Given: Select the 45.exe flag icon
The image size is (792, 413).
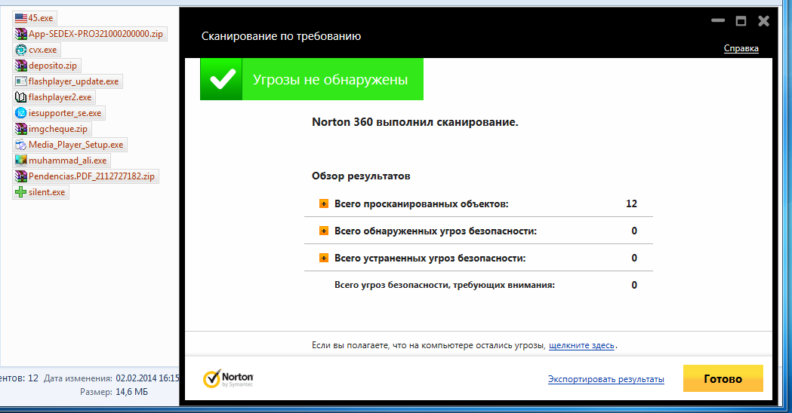Looking at the screenshot, I should [x=20, y=18].
